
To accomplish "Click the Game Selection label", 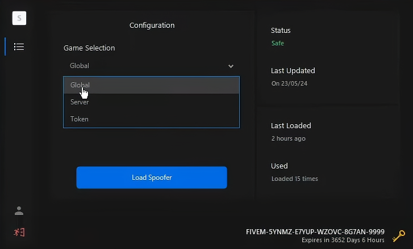I will click(x=89, y=48).
